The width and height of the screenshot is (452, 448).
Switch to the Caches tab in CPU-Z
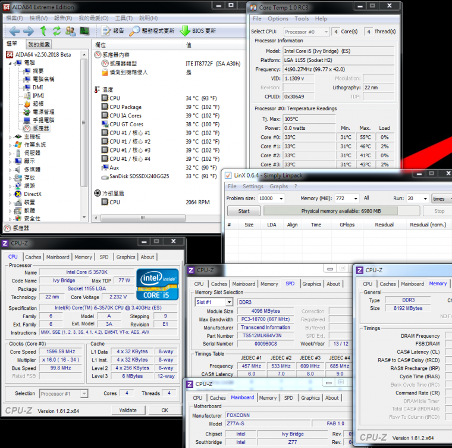click(x=33, y=257)
